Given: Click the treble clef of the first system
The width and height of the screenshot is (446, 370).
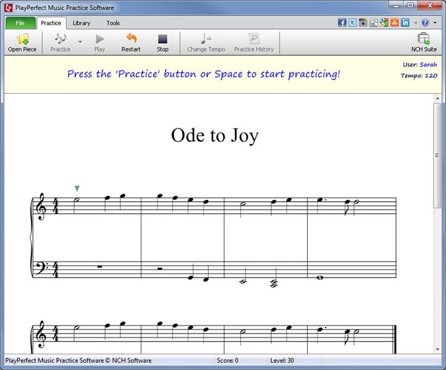Looking at the screenshot, I should 41,207.
